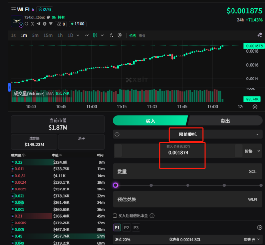Click the 成交量(Volume) indicator label
Image resolution: width=265 pixels, height=245 pixels.
29,94
